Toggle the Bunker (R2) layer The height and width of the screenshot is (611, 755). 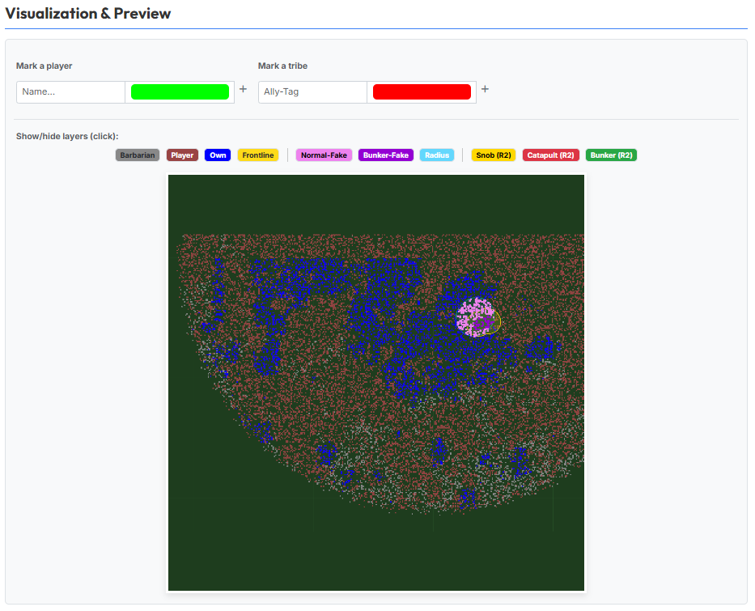pos(611,155)
